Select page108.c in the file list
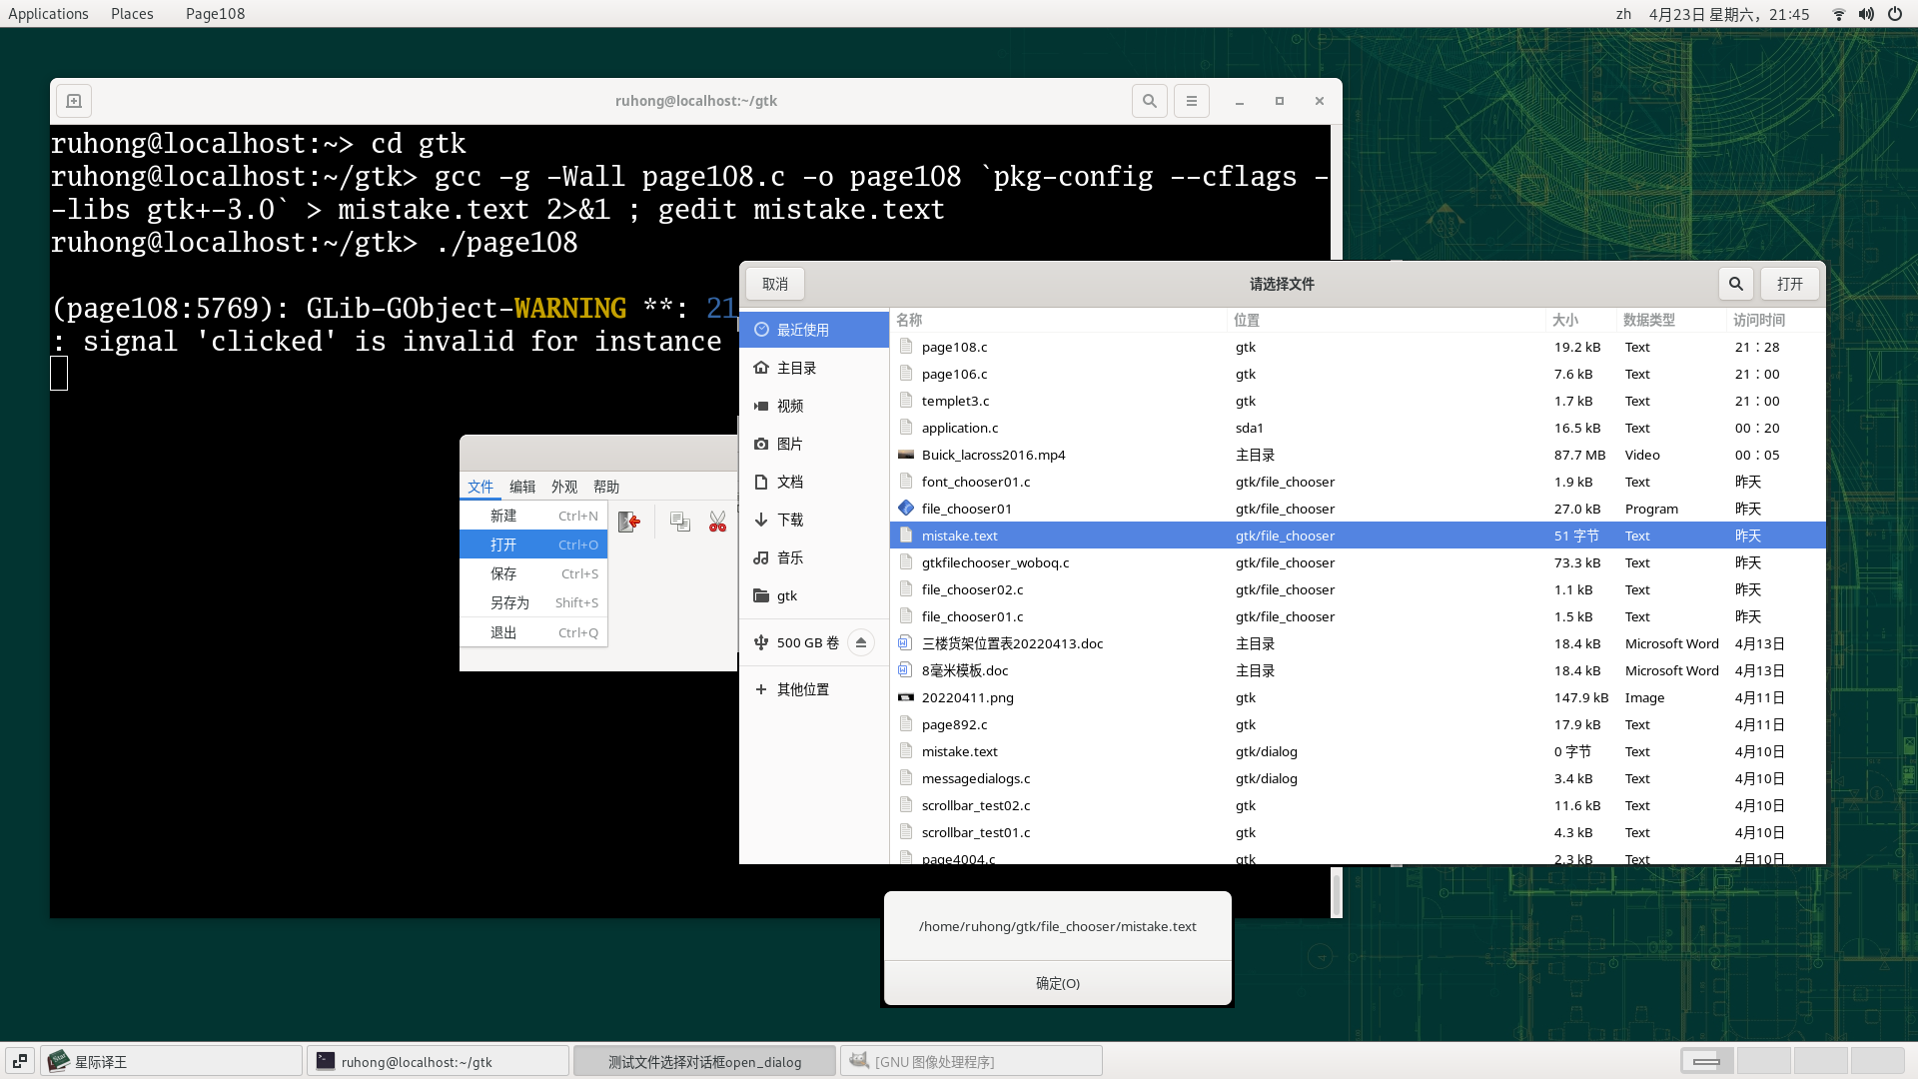 point(954,347)
